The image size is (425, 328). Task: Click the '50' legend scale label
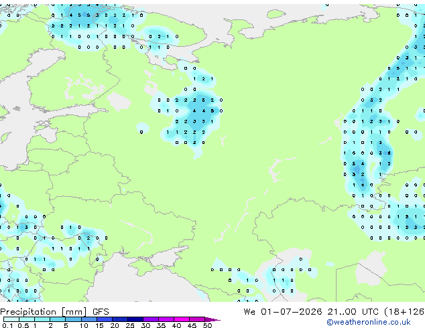(x=207, y=325)
